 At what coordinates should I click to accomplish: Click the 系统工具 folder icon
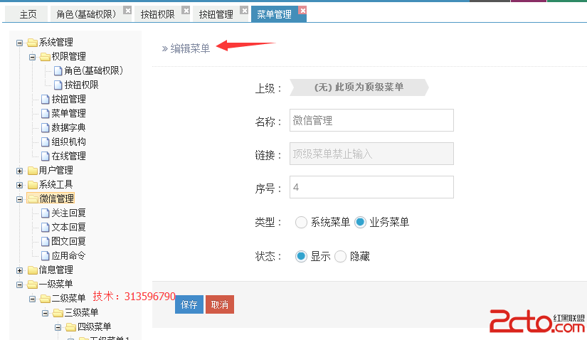click(x=33, y=185)
